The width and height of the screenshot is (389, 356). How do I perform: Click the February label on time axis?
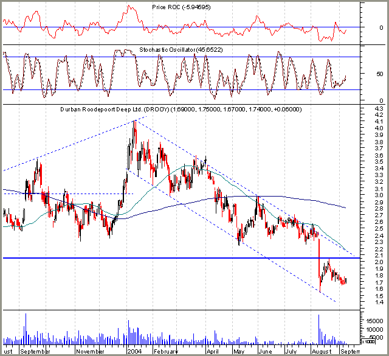point(166,352)
